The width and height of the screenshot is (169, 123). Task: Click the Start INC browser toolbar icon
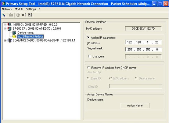(24, 15)
